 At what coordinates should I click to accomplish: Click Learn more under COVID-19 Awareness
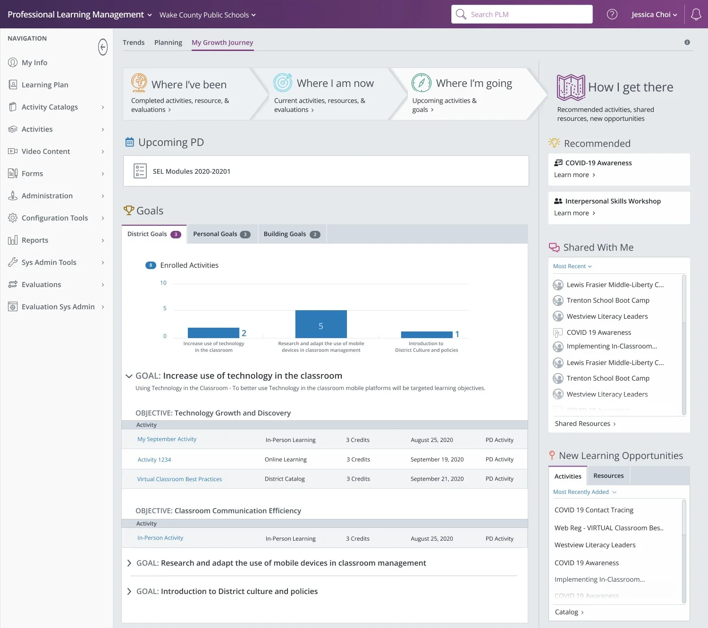point(574,175)
